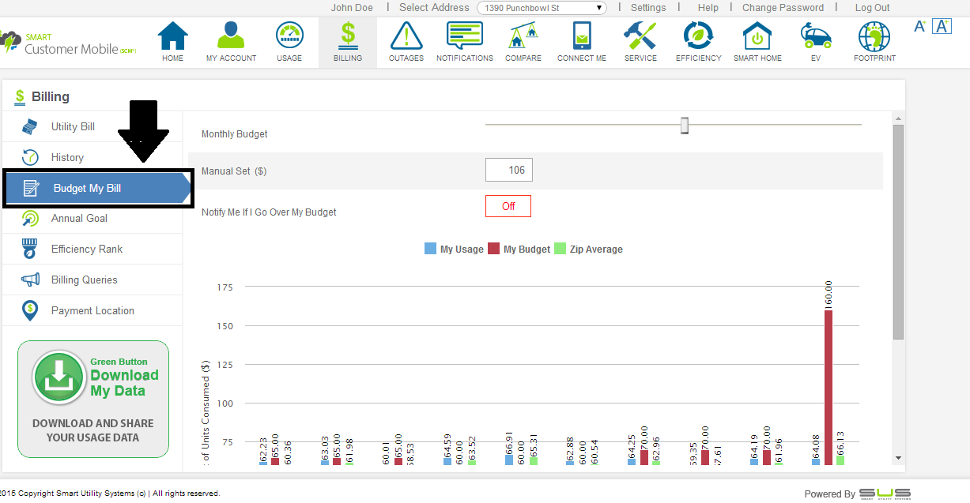Open the Compare scales icon
970x503 pixels.
523,37
